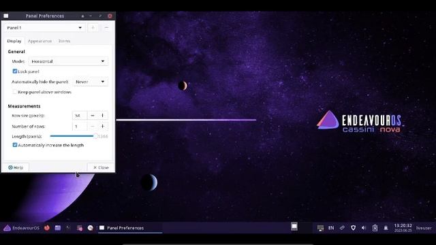The height and width of the screenshot is (245, 436).
Task: Click the Number of rows value field
Action: tap(80, 127)
